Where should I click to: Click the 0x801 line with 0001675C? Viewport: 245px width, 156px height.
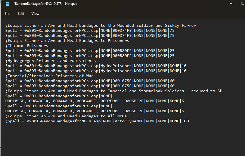90,81
